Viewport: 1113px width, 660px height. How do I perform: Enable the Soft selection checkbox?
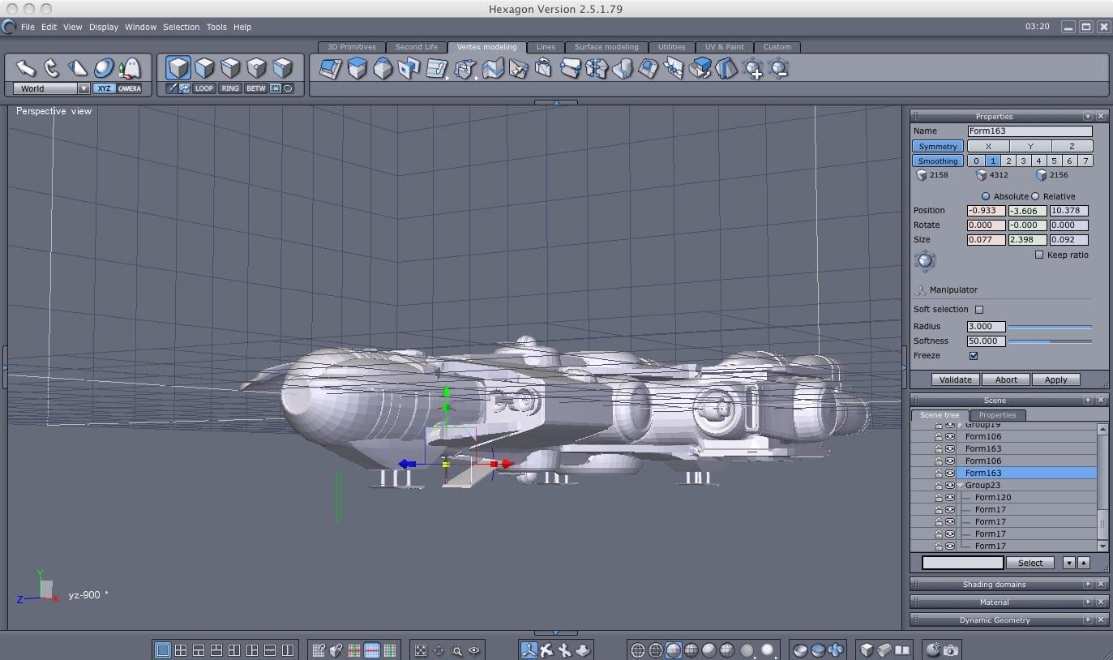click(x=979, y=309)
